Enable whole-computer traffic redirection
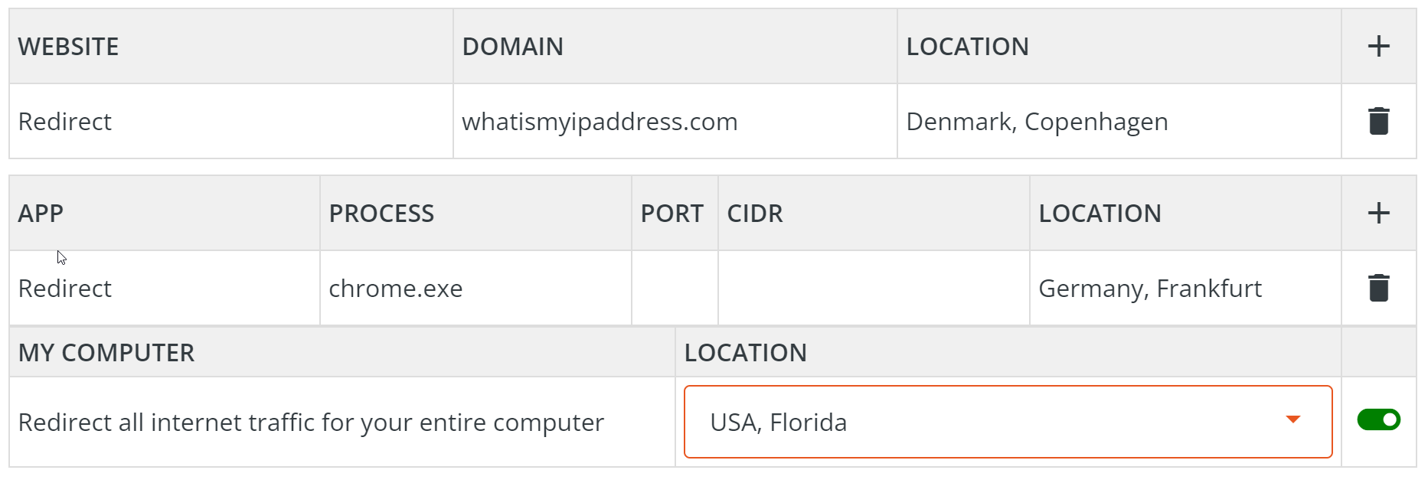This screenshot has height=483, width=1428. [1378, 419]
